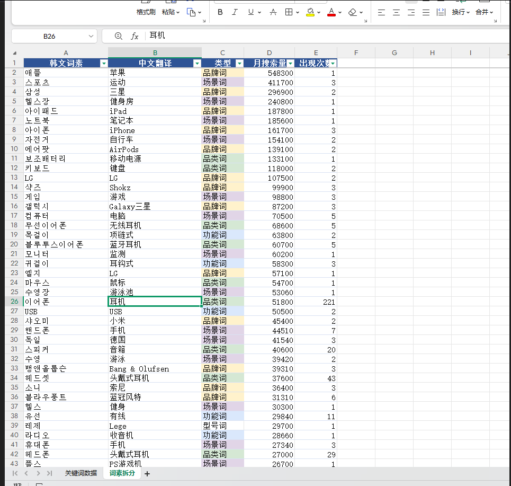Image resolution: width=511 pixels, height=486 pixels.
Task: Select cell with value 51800
Action: tap(269, 302)
